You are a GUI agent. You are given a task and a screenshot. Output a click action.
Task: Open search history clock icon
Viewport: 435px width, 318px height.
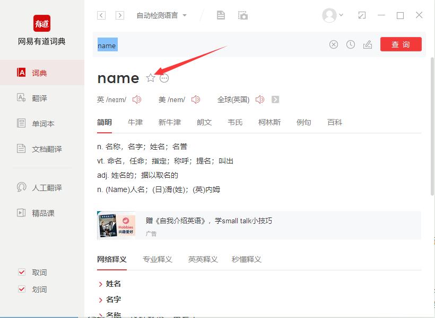350,44
